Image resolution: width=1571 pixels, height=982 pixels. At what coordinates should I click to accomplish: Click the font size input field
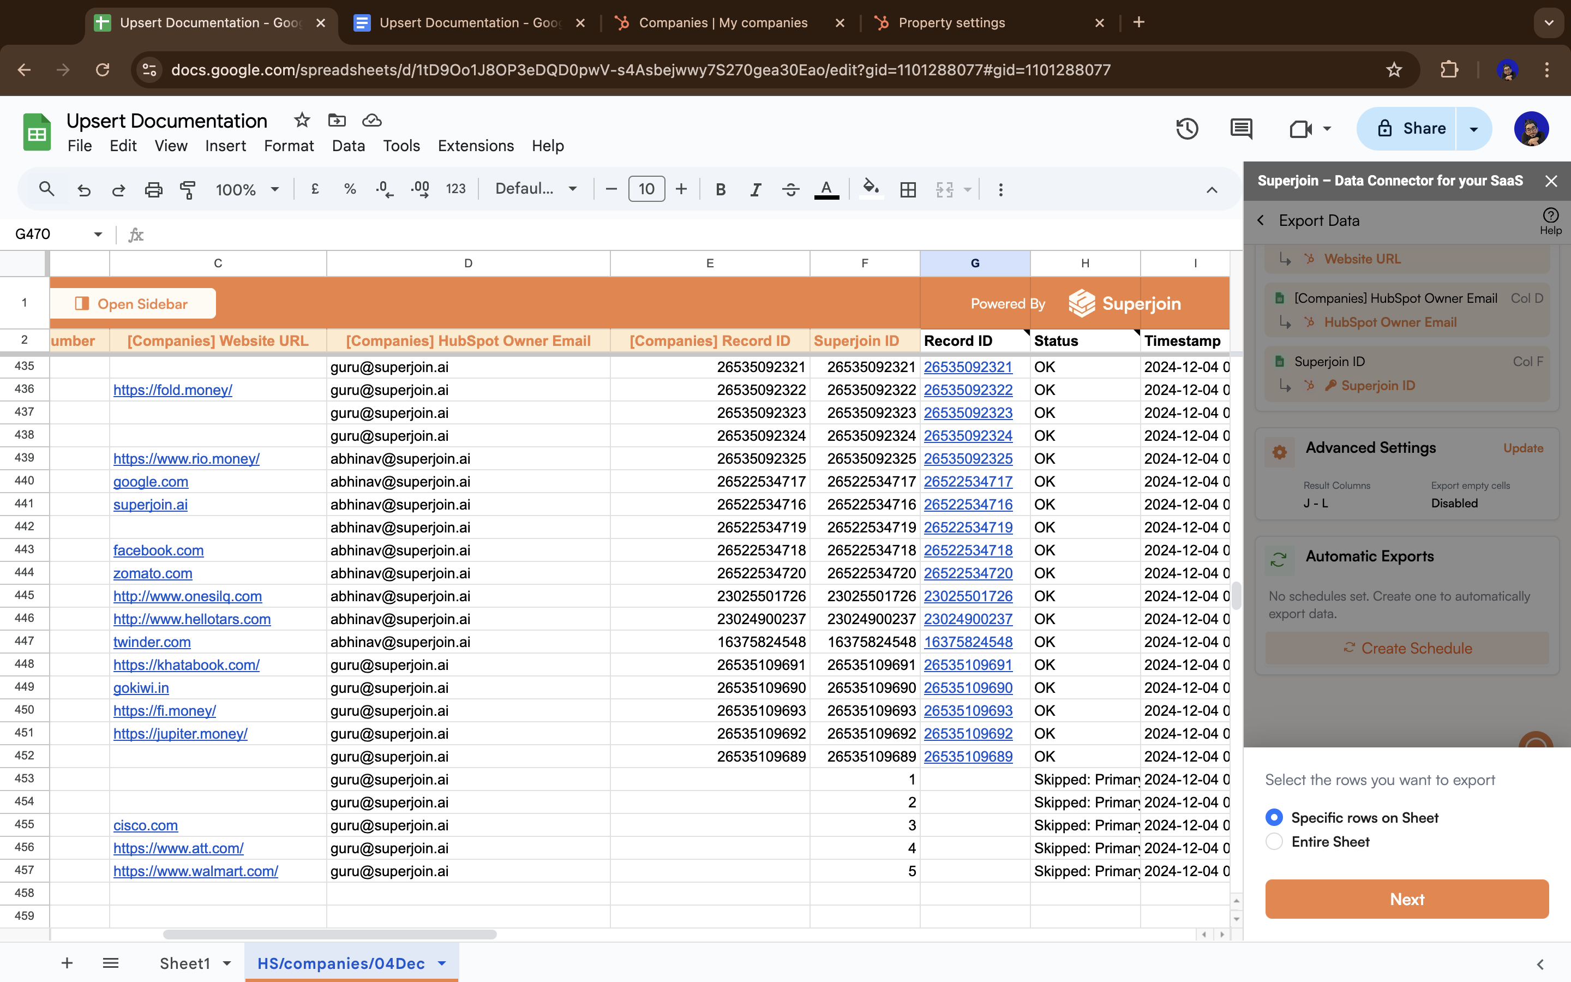tap(646, 189)
